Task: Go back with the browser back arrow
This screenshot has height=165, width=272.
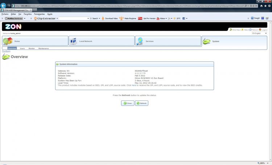Action: point(3,6)
